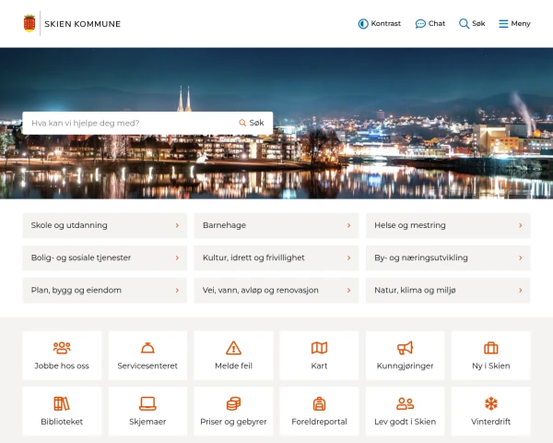Expand the Barnehage category
This screenshot has height=443, width=553.
[x=276, y=225]
